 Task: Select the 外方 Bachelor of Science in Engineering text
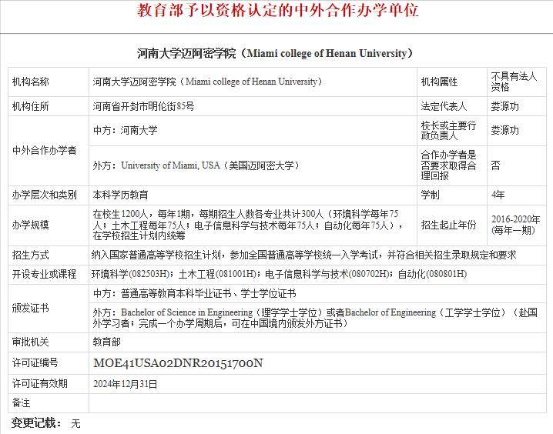[315, 318]
